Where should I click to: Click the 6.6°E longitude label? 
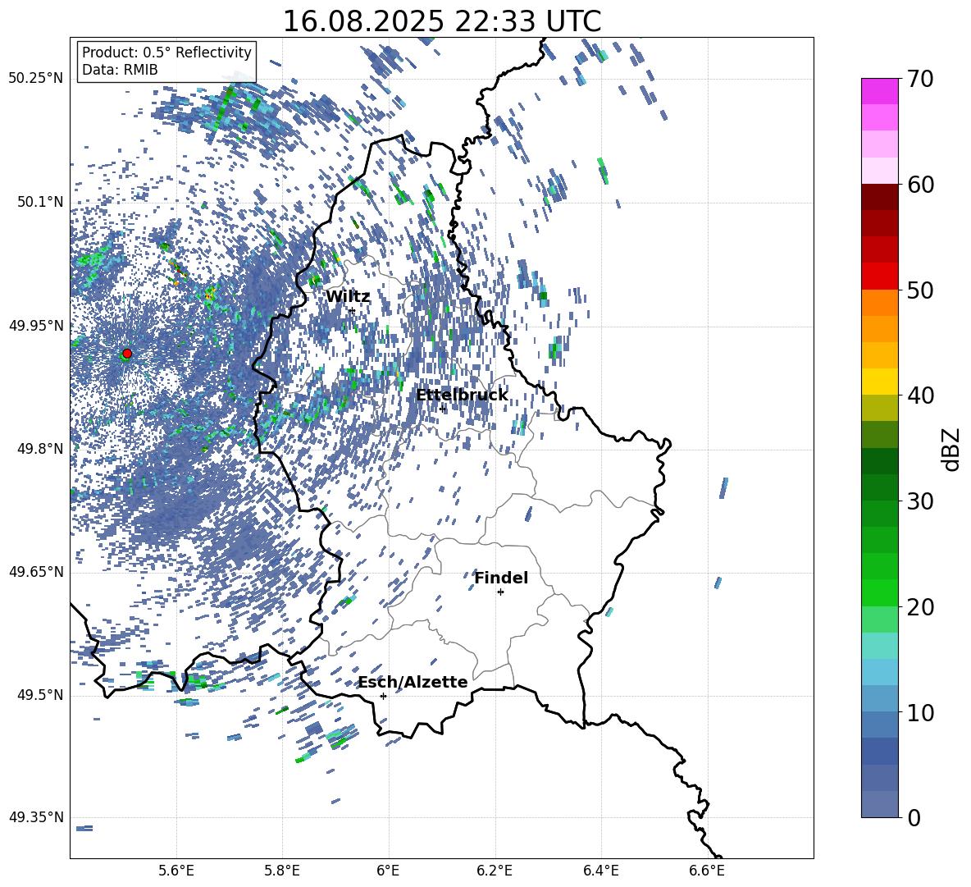click(x=707, y=871)
